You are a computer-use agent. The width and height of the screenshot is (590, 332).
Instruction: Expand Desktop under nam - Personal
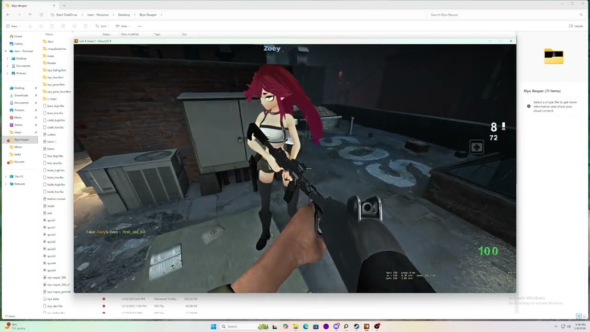[7, 59]
